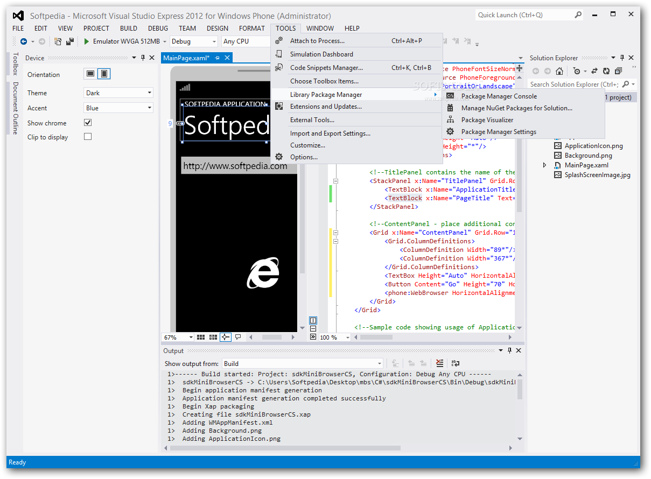Click the Quick Launch search magnifier icon
The image size is (651, 479).
[578, 15]
